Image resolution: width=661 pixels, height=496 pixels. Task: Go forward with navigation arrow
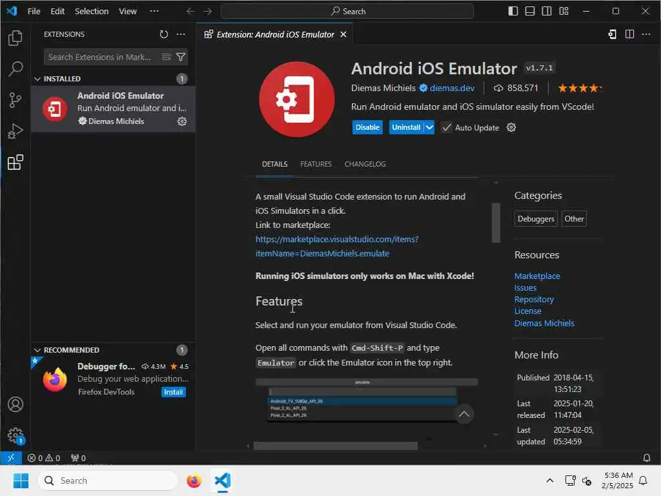[207, 12]
